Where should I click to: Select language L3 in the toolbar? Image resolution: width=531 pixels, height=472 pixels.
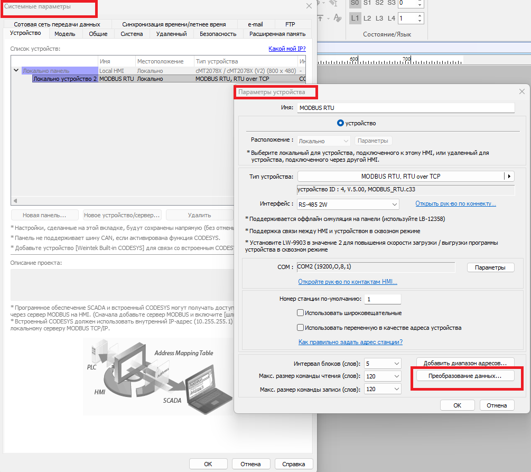point(379,18)
